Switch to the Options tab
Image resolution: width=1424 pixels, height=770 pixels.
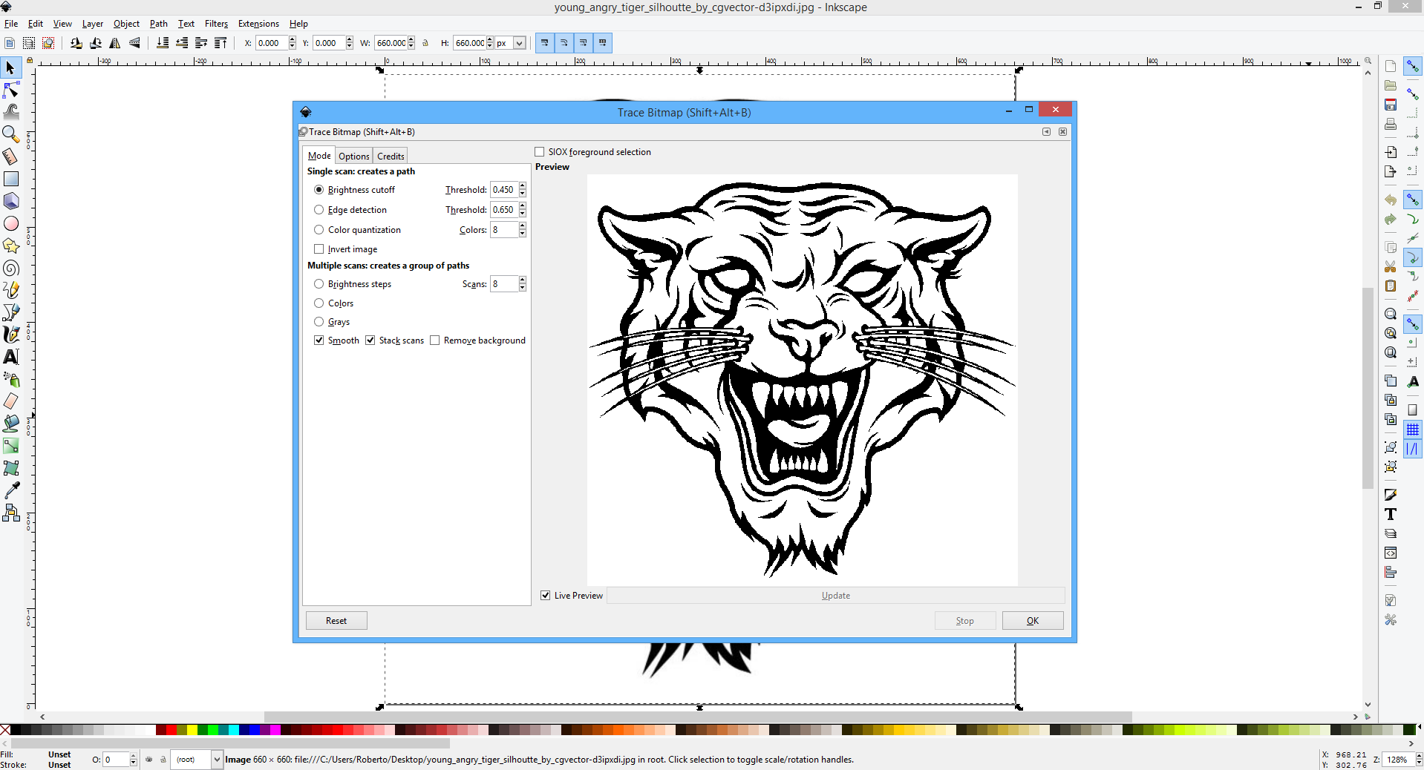[354, 157]
